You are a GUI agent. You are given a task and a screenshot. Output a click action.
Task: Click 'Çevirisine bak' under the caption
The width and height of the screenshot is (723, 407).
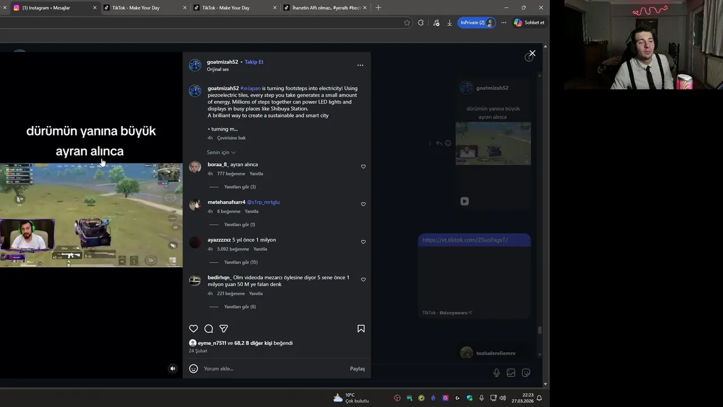pos(231,138)
